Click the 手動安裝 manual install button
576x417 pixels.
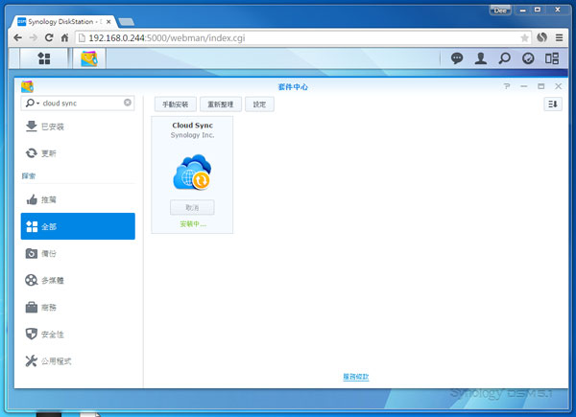pyautogui.click(x=176, y=104)
